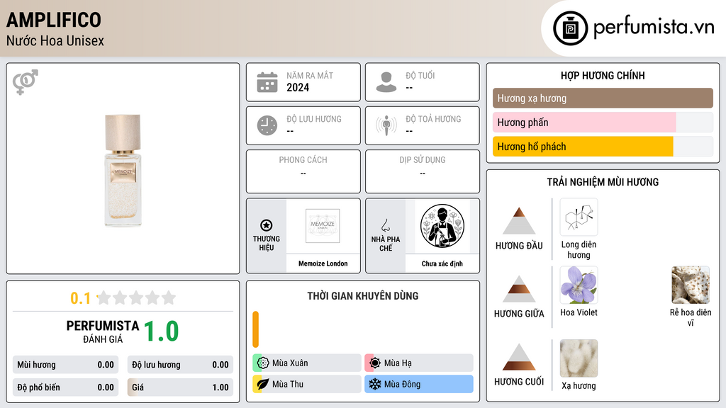Click the Dịp sử dụng card
The image size is (726, 408).
coord(423,171)
